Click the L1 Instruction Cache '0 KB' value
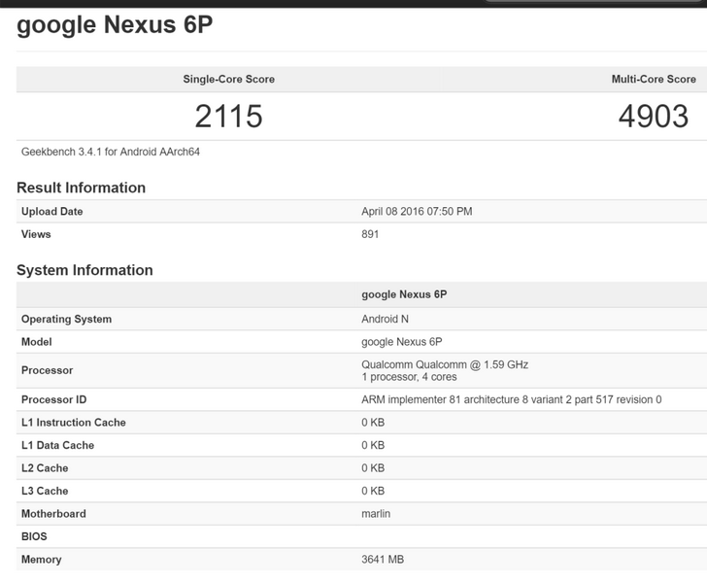The image size is (707, 583). tap(373, 423)
